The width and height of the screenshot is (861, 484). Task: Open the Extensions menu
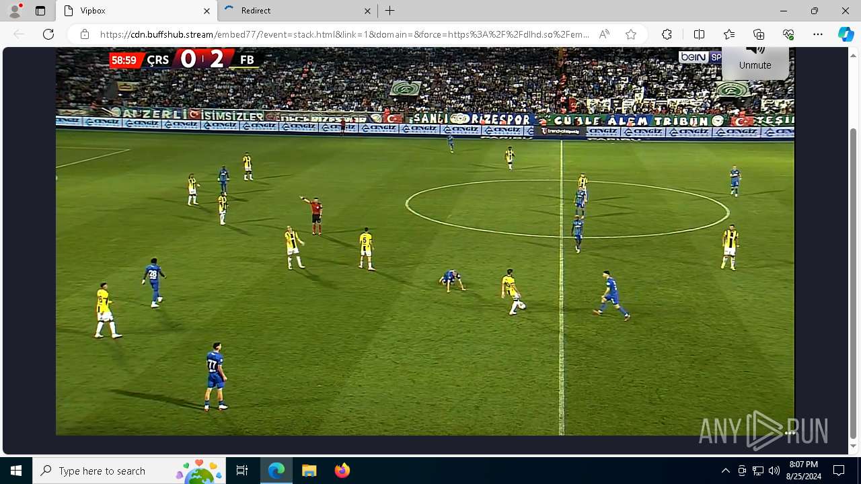(x=667, y=34)
